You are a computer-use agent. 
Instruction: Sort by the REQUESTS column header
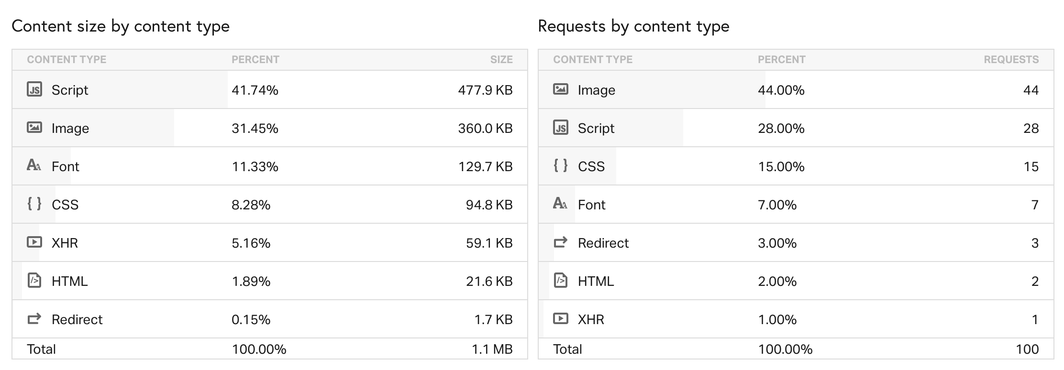(1011, 60)
